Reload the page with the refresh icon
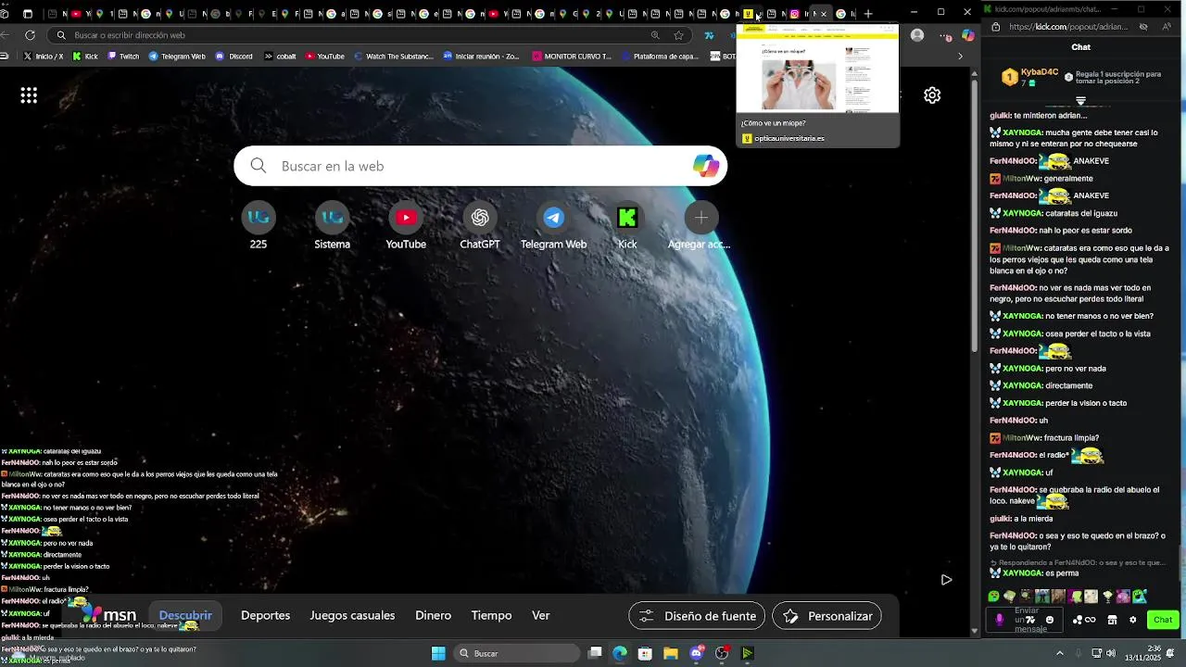Image resolution: width=1186 pixels, height=667 pixels. pyautogui.click(x=30, y=35)
